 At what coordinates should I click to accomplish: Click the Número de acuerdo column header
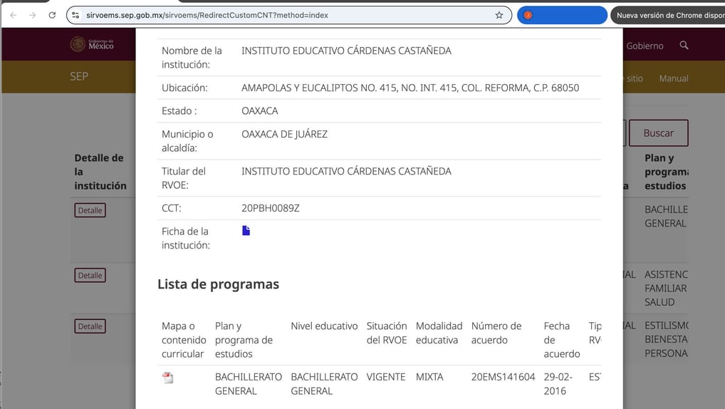pyautogui.click(x=496, y=333)
